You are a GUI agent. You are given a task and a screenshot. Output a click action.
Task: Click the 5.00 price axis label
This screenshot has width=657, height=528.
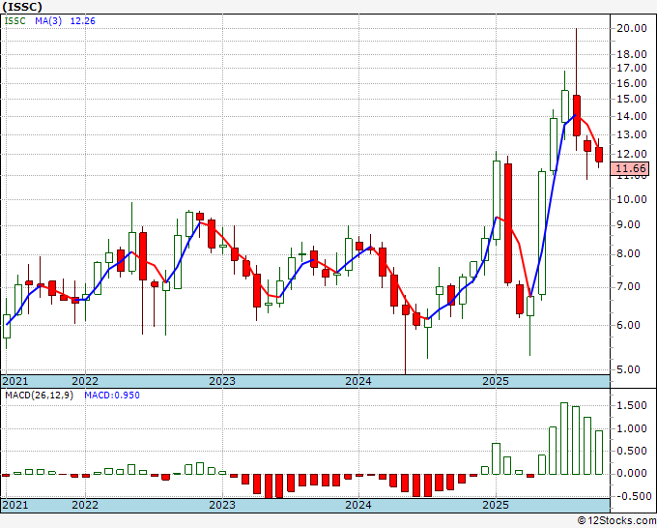pyautogui.click(x=629, y=370)
